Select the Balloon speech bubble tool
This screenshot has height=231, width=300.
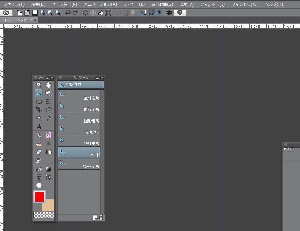pyautogui.click(x=39, y=186)
